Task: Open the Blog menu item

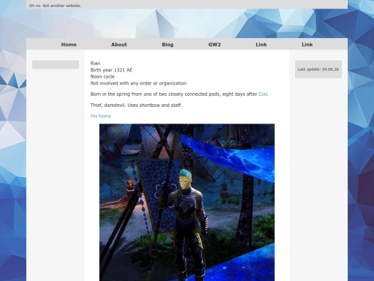Action: point(168,44)
